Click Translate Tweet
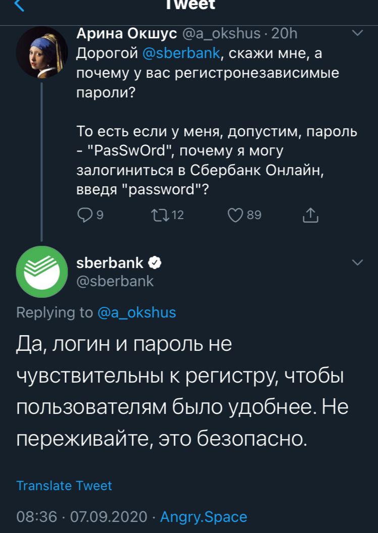 [64, 486]
